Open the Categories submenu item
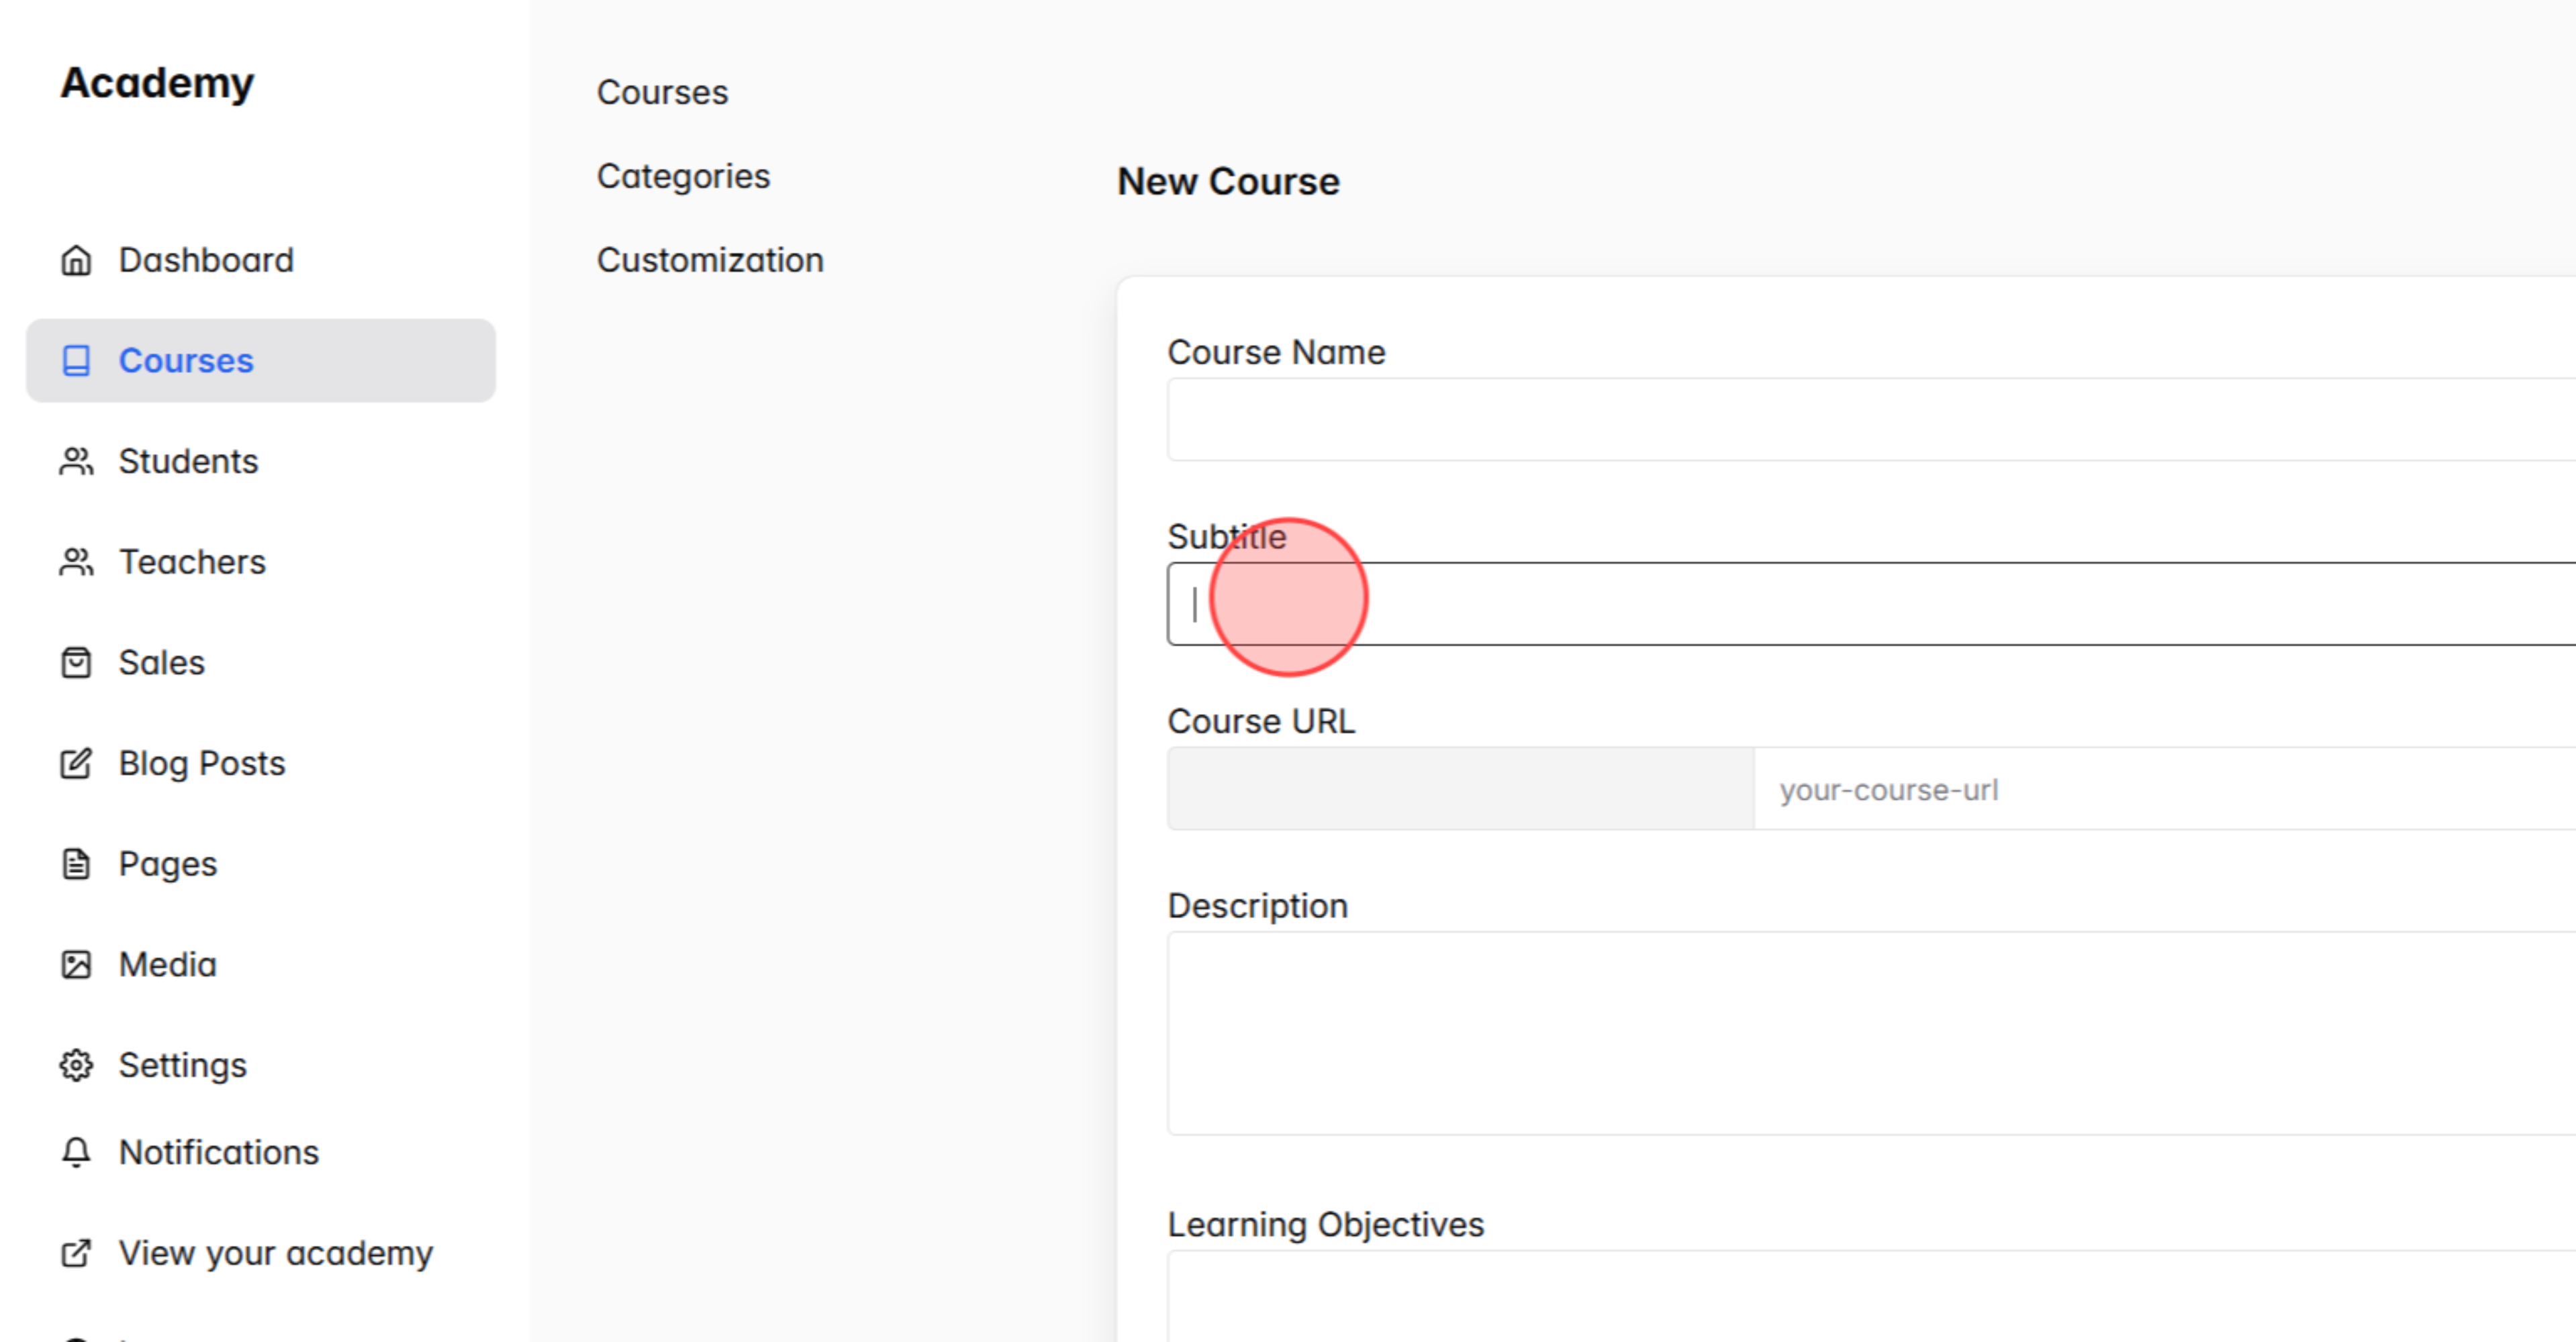 684,176
